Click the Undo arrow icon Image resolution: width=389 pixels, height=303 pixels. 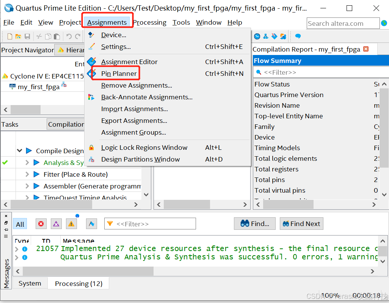coord(69,36)
